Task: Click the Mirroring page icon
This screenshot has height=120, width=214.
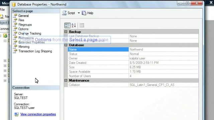Action: [15, 47]
